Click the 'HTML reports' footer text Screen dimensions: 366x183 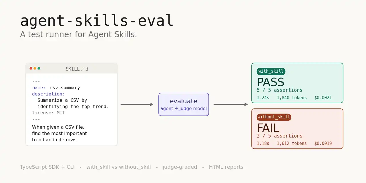(x=226, y=167)
